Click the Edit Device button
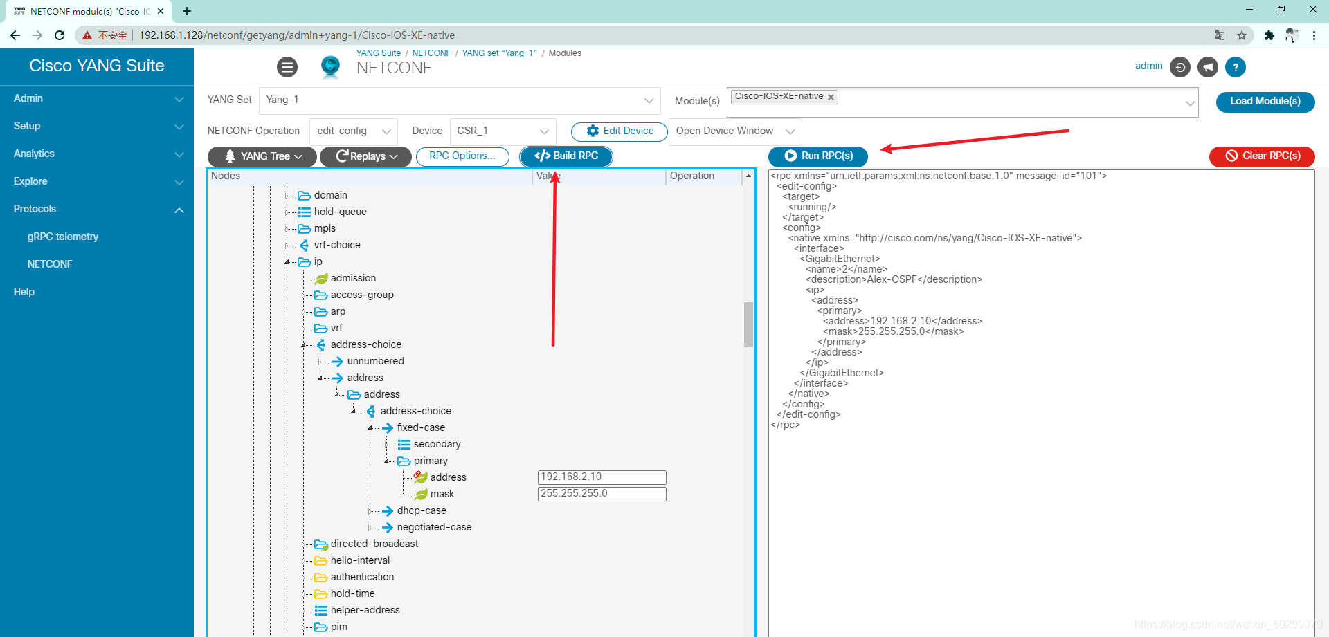Screen dimensions: 1329x637 [x=619, y=131]
